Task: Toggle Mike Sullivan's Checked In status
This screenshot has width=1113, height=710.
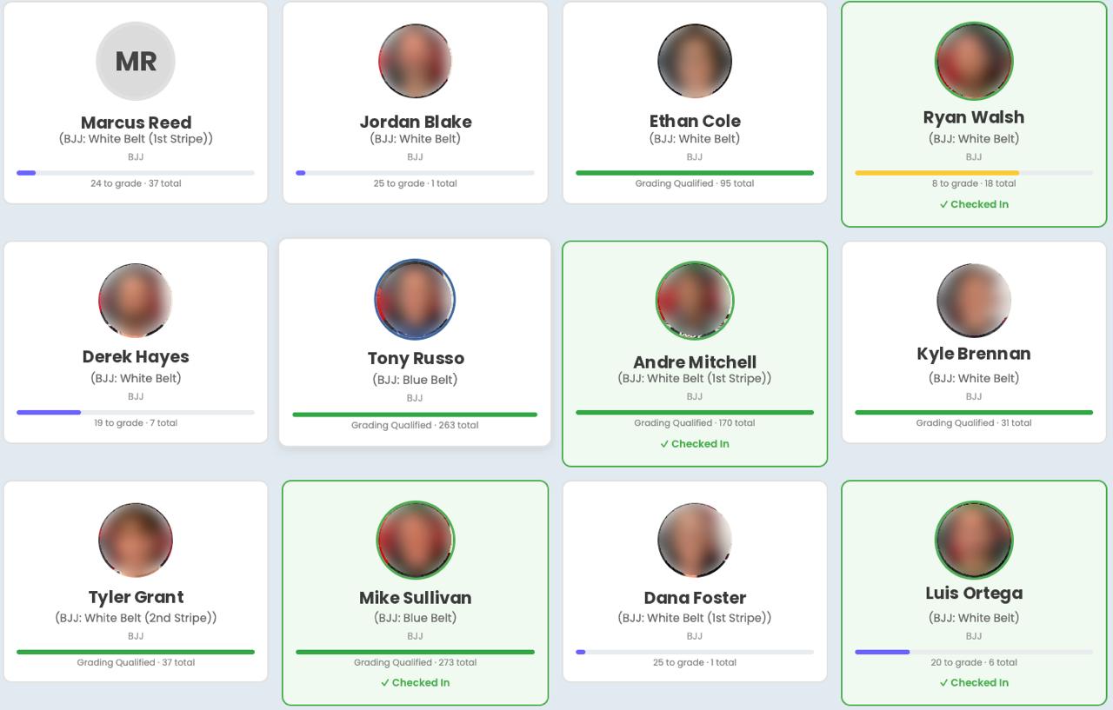Action: pyautogui.click(x=415, y=682)
